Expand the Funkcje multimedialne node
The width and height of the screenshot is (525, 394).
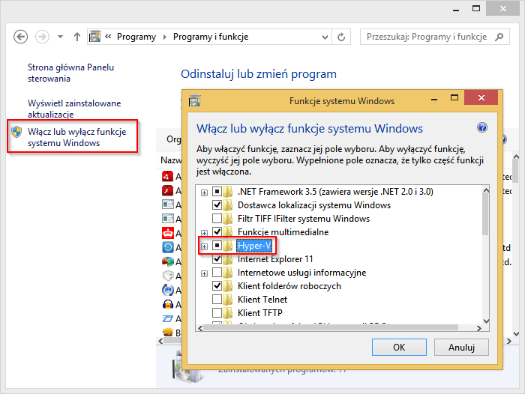204,233
